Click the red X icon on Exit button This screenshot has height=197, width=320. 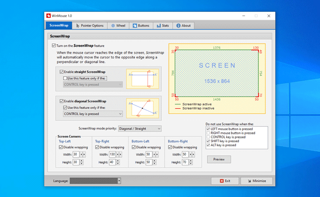point(222,181)
